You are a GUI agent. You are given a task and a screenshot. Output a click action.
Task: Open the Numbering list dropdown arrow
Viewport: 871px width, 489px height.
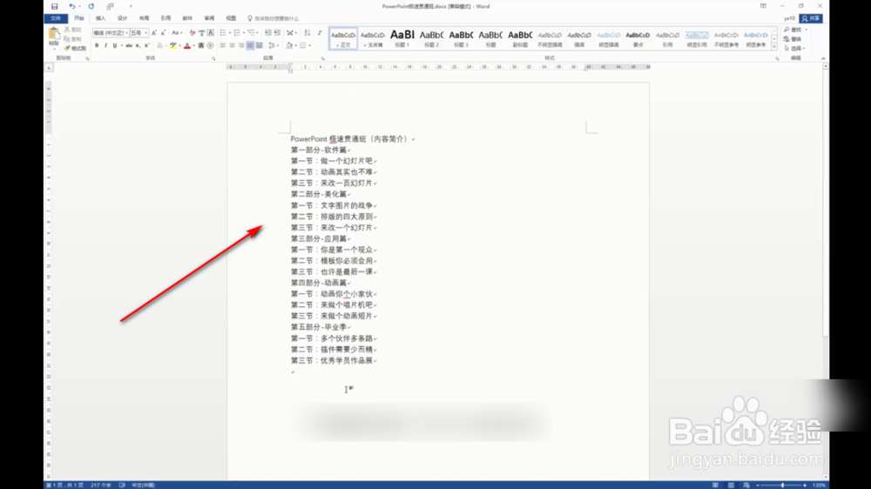coord(244,33)
